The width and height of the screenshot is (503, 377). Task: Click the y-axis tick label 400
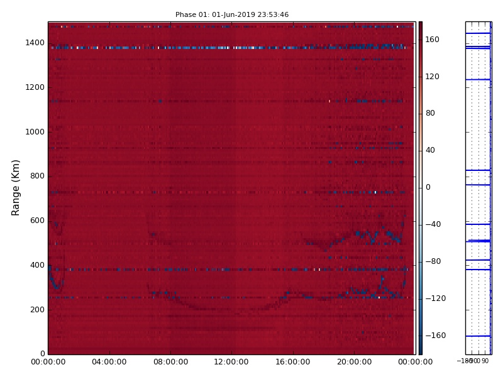pyautogui.click(x=37, y=265)
